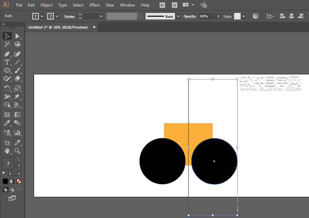This screenshot has width=309, height=218.
Task: Pick the Ellipse tool
Action: tap(7, 71)
